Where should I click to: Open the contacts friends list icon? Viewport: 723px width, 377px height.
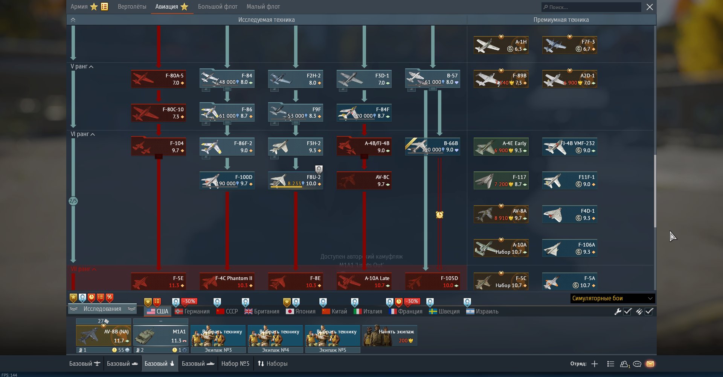coord(624,364)
